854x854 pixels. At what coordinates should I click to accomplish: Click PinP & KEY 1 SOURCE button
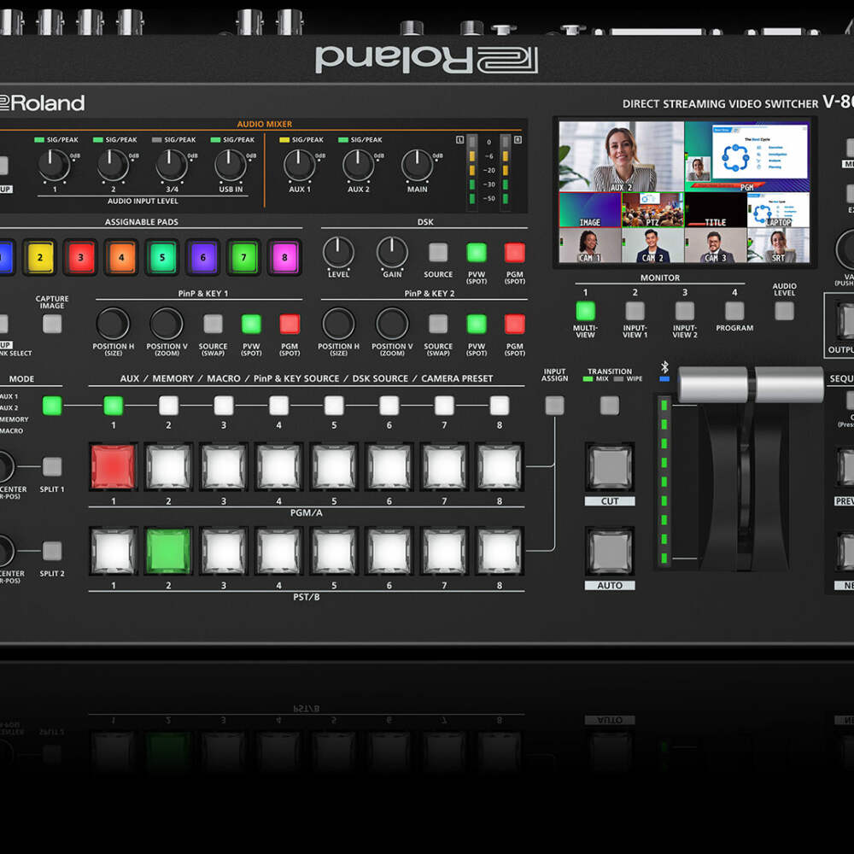pyautogui.click(x=213, y=324)
